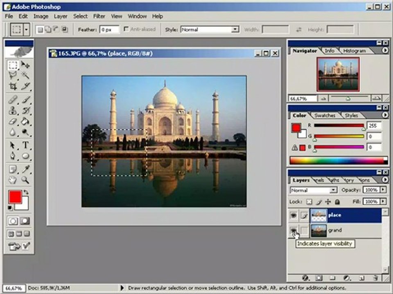Image resolution: width=393 pixels, height=294 pixels.
Task: Enable the Anti-aliased checkbox
Action: pyautogui.click(x=126, y=29)
